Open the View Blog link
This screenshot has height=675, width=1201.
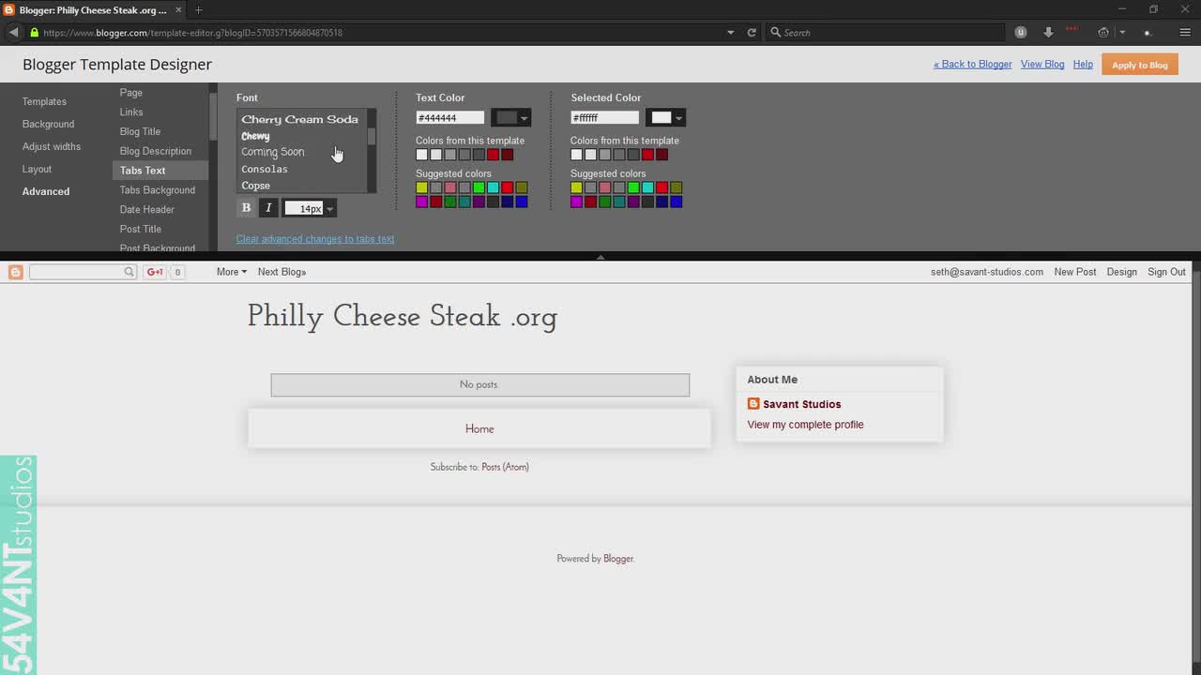tap(1042, 64)
